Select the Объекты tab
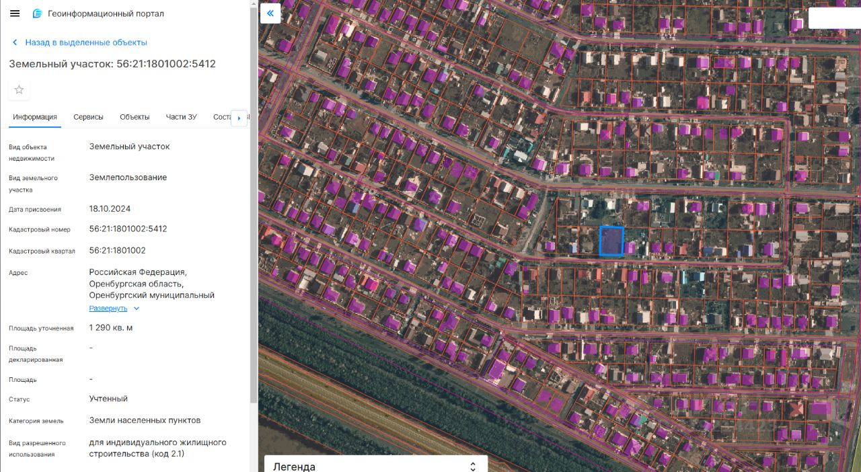 click(135, 117)
